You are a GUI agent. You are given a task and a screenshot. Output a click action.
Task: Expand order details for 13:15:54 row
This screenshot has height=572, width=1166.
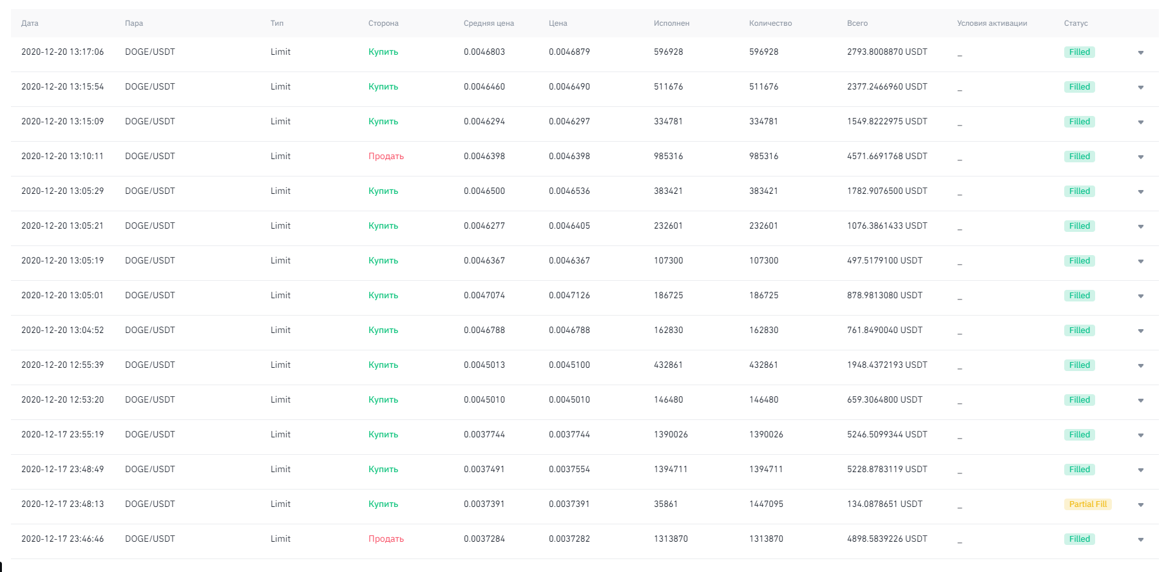tap(1141, 88)
